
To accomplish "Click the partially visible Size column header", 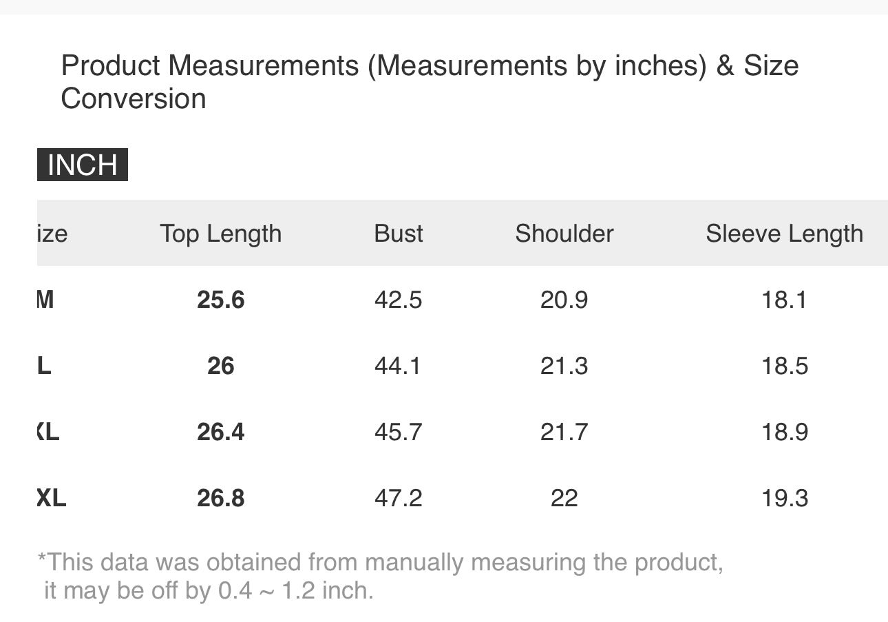I will click(52, 234).
